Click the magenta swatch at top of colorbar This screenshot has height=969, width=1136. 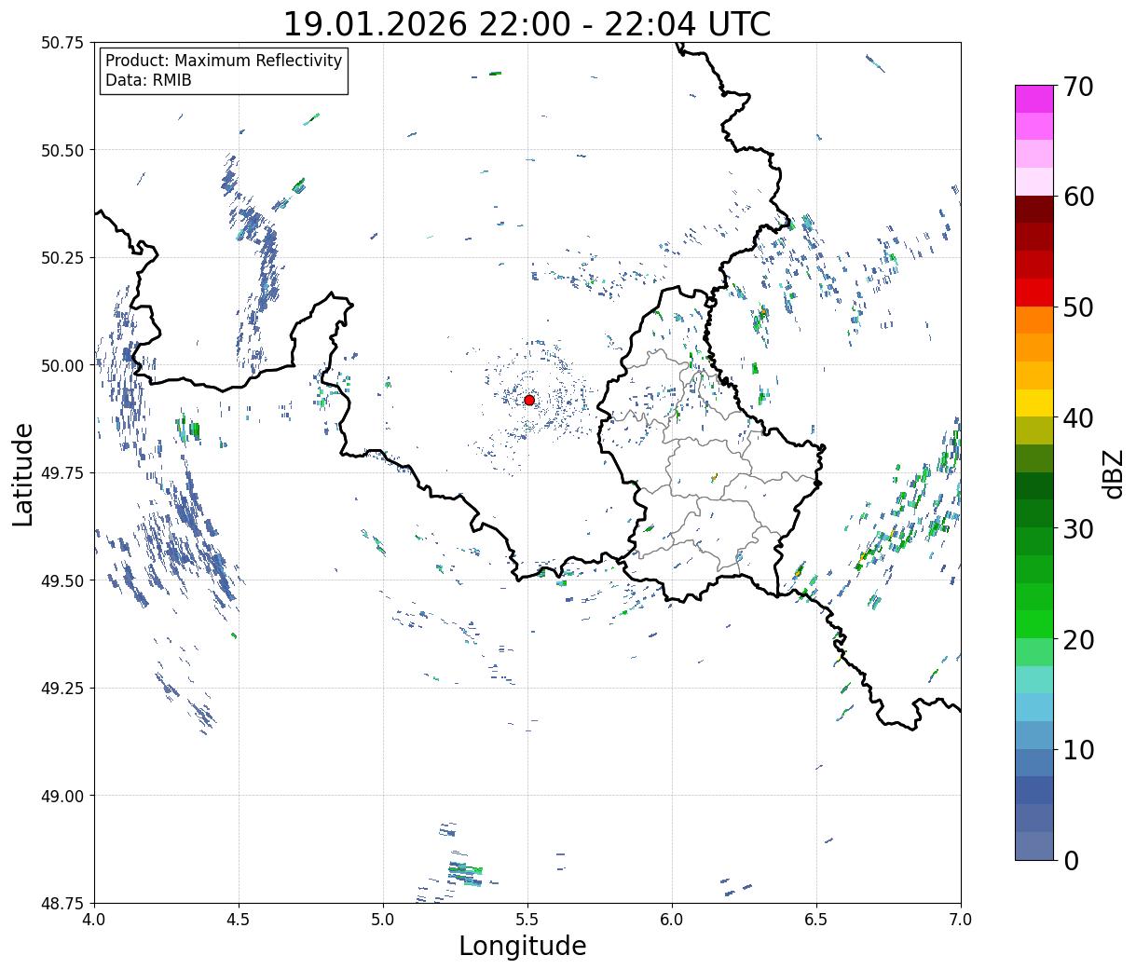coord(1034,100)
